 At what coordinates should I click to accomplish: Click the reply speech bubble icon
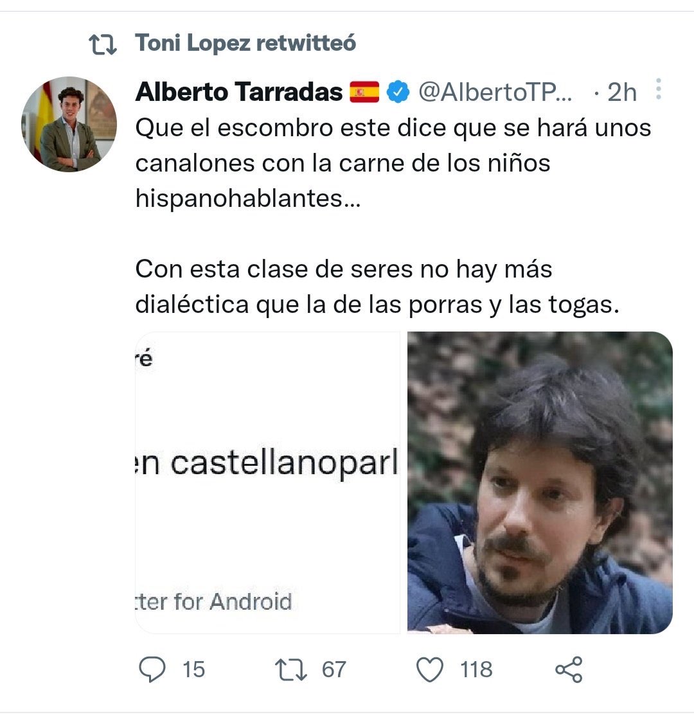tap(152, 669)
